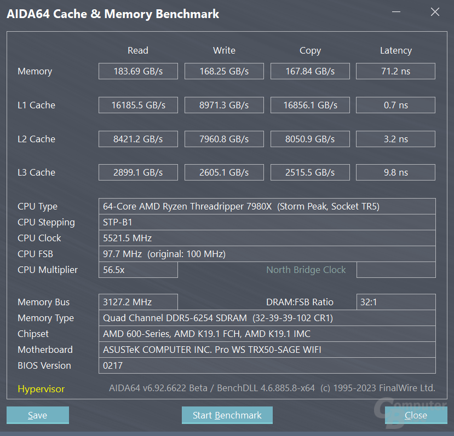454x436 pixels.
Task: Close the benchmark dialog via Close button
Action: point(416,415)
